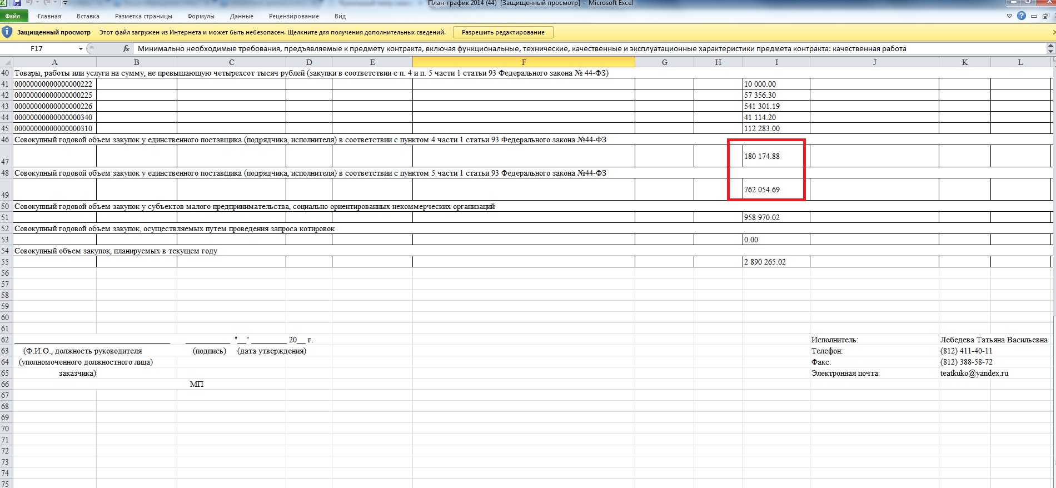Screen dimensions: 1056x488
Task: Select the cell containing 180 174.88
Action: [776, 156]
